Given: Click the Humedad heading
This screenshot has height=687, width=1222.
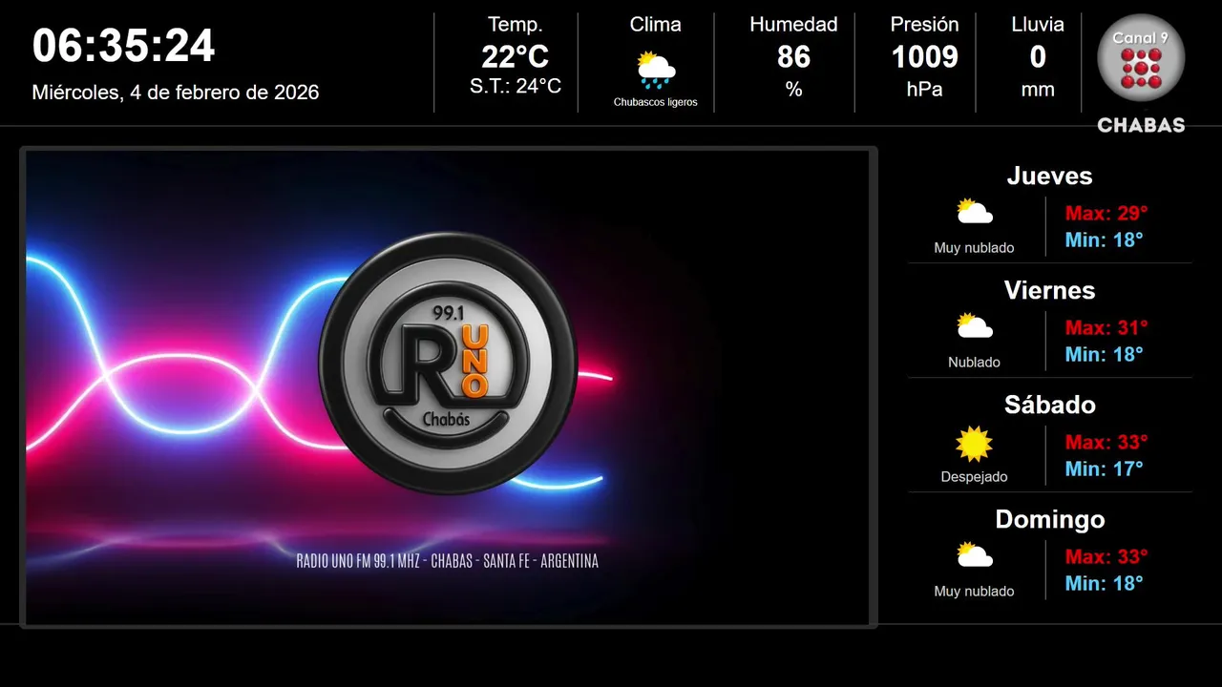Looking at the screenshot, I should [793, 25].
